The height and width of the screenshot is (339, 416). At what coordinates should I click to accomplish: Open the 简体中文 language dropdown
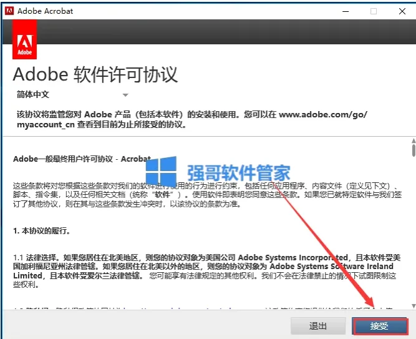click(x=72, y=94)
